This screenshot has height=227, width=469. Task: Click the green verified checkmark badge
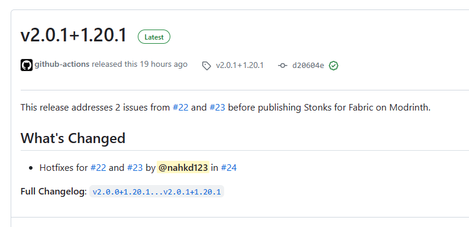tap(334, 66)
